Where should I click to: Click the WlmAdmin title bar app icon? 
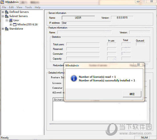(x=2, y=2)
